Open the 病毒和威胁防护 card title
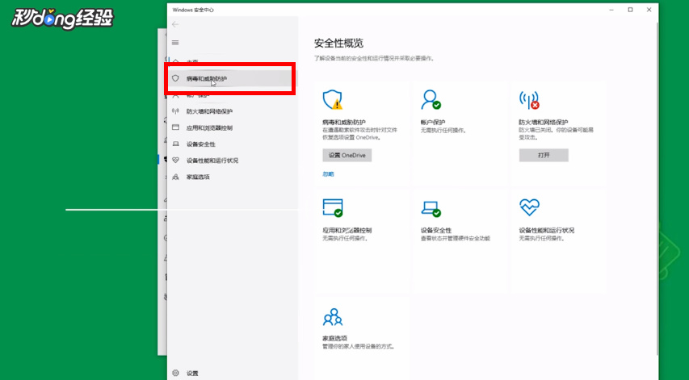Viewport: 689px width, 380px height. click(344, 123)
